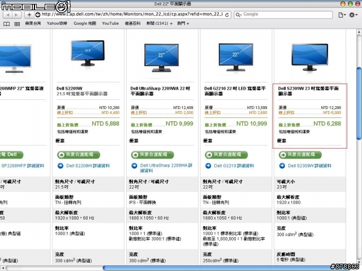The image size is (362, 271).
Task: Click the arrow icon beside UltraSharp 2209WA 詳細資料
Action: click(x=134, y=165)
